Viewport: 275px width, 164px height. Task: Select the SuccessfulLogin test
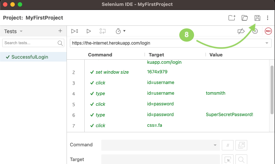click(33, 57)
